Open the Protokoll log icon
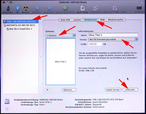The height and width of the screenshot is (114, 146). click(x=139, y=8)
